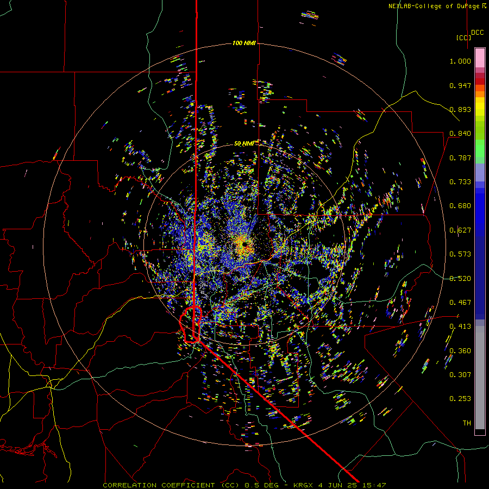
Task: Click the red warning polygon outline
Action: pyautogui.click(x=191, y=324)
